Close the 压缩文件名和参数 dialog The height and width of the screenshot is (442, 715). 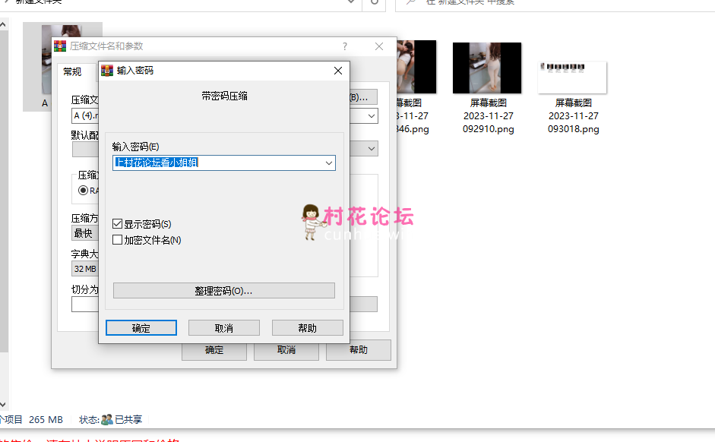coord(379,46)
